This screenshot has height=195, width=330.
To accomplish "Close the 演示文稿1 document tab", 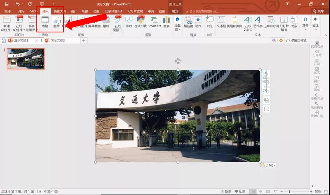I will (x=37, y=40).
